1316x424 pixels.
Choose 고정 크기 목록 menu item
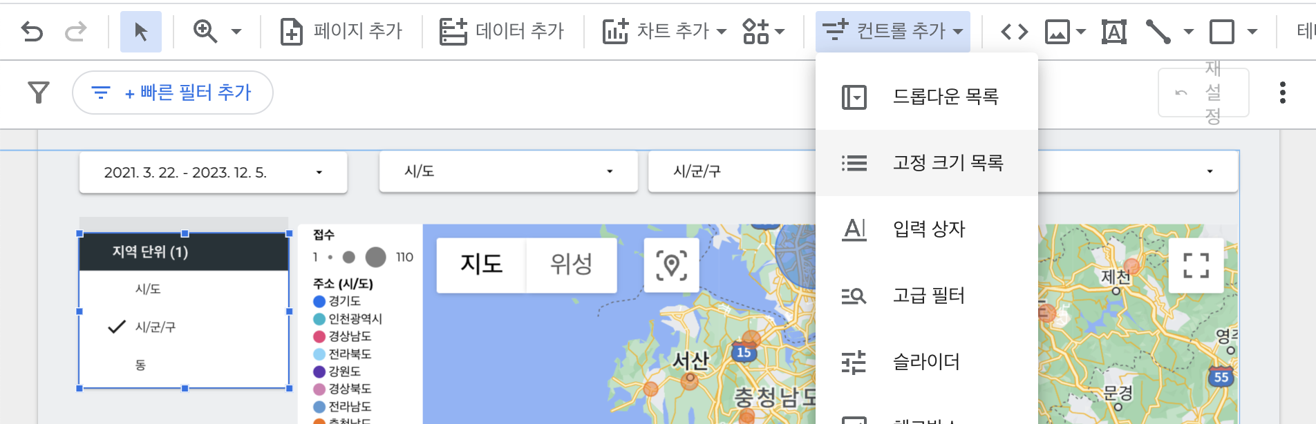[x=927, y=163]
